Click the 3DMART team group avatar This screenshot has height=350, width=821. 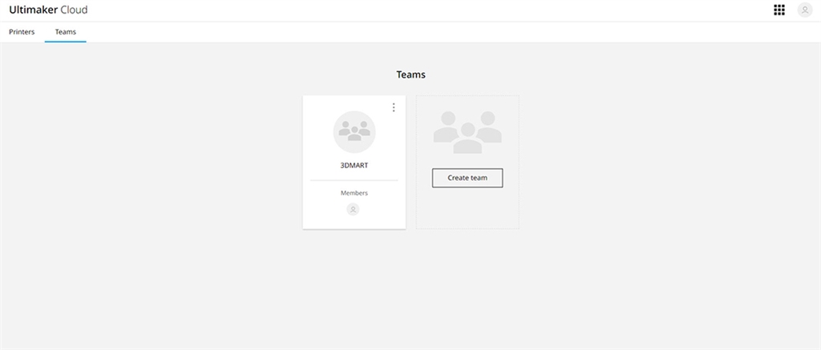(354, 131)
